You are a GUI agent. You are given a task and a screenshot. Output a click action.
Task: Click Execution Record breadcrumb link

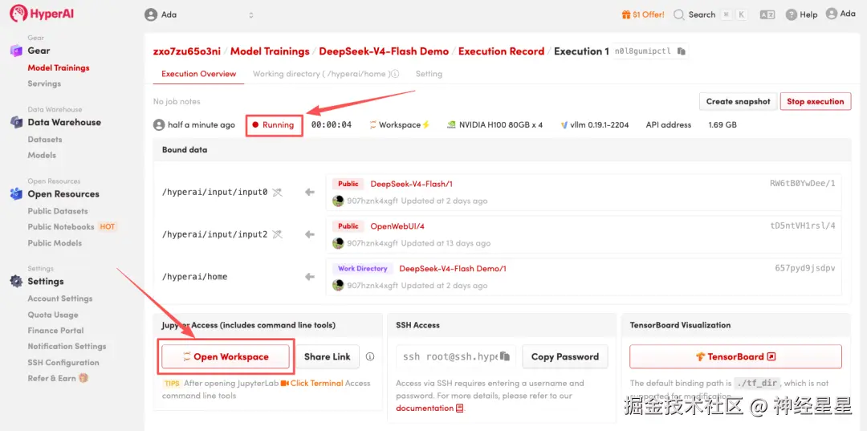pos(502,51)
